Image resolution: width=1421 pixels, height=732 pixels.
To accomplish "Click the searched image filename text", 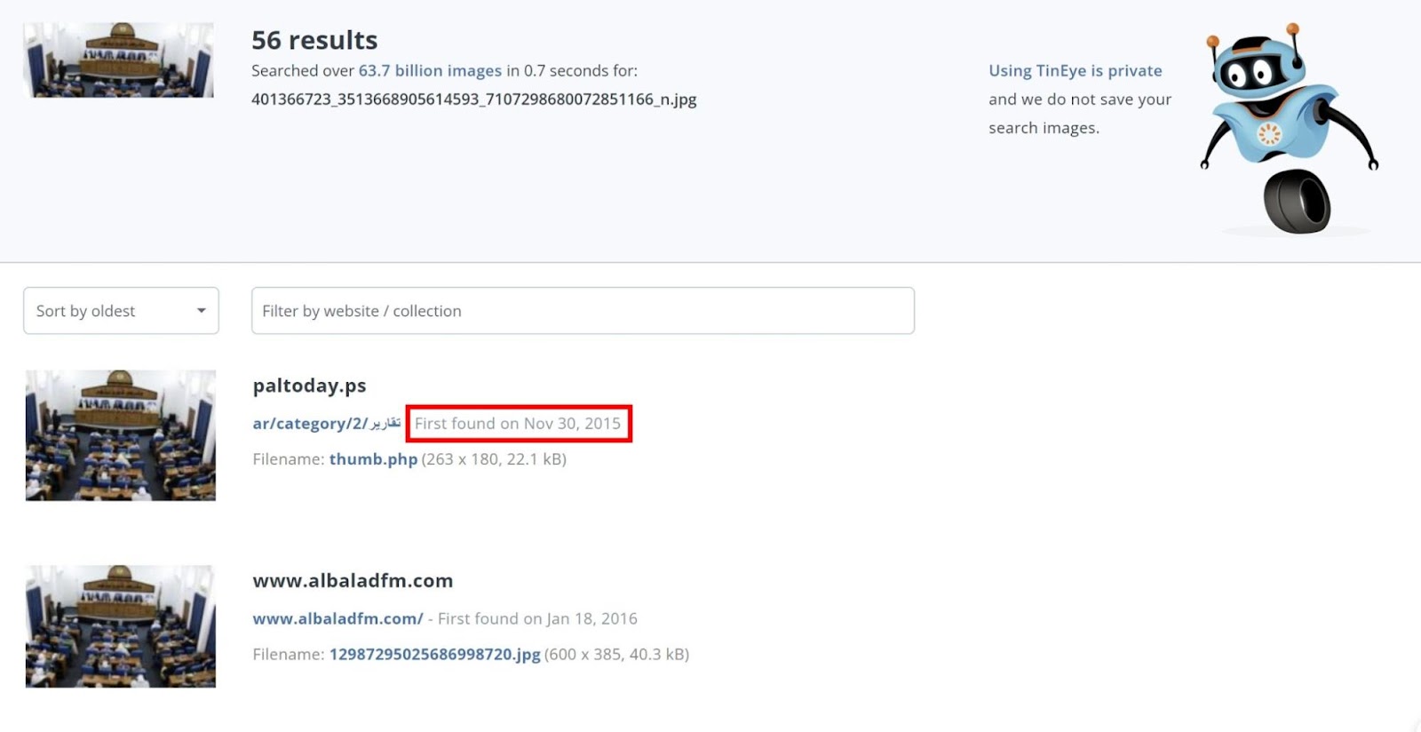I will tap(473, 99).
